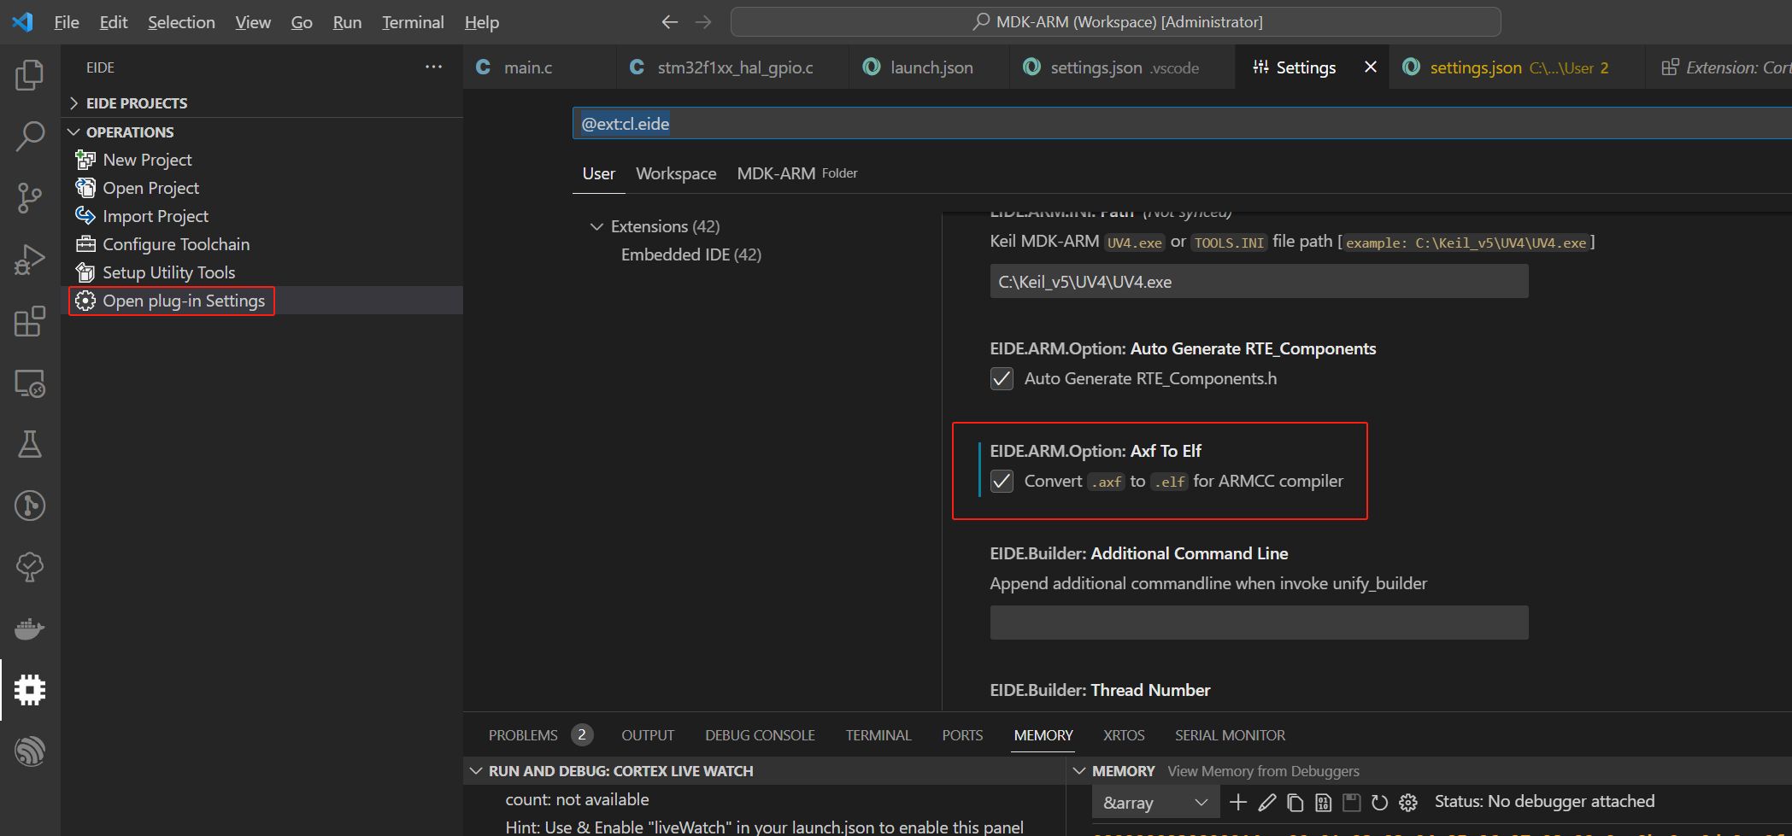Go forward with the right arrow
Image resolution: width=1792 pixels, height=836 pixels.
[703, 22]
